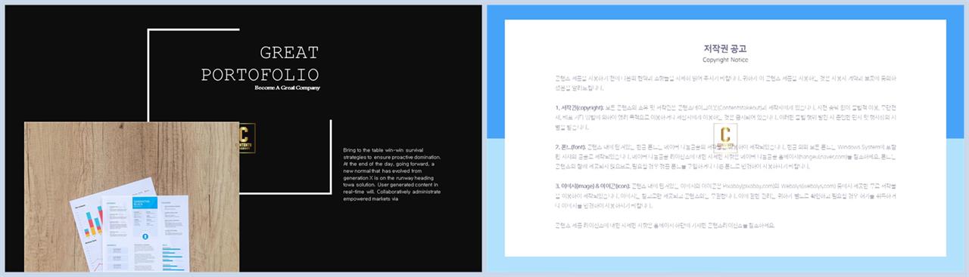Image resolution: width=969 pixels, height=277 pixels.
Task: Select the last paragraph on the copyright slide
Action: pos(665,225)
